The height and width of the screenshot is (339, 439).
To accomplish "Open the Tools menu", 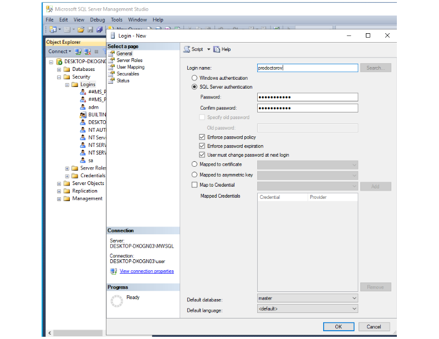I will 116,20.
